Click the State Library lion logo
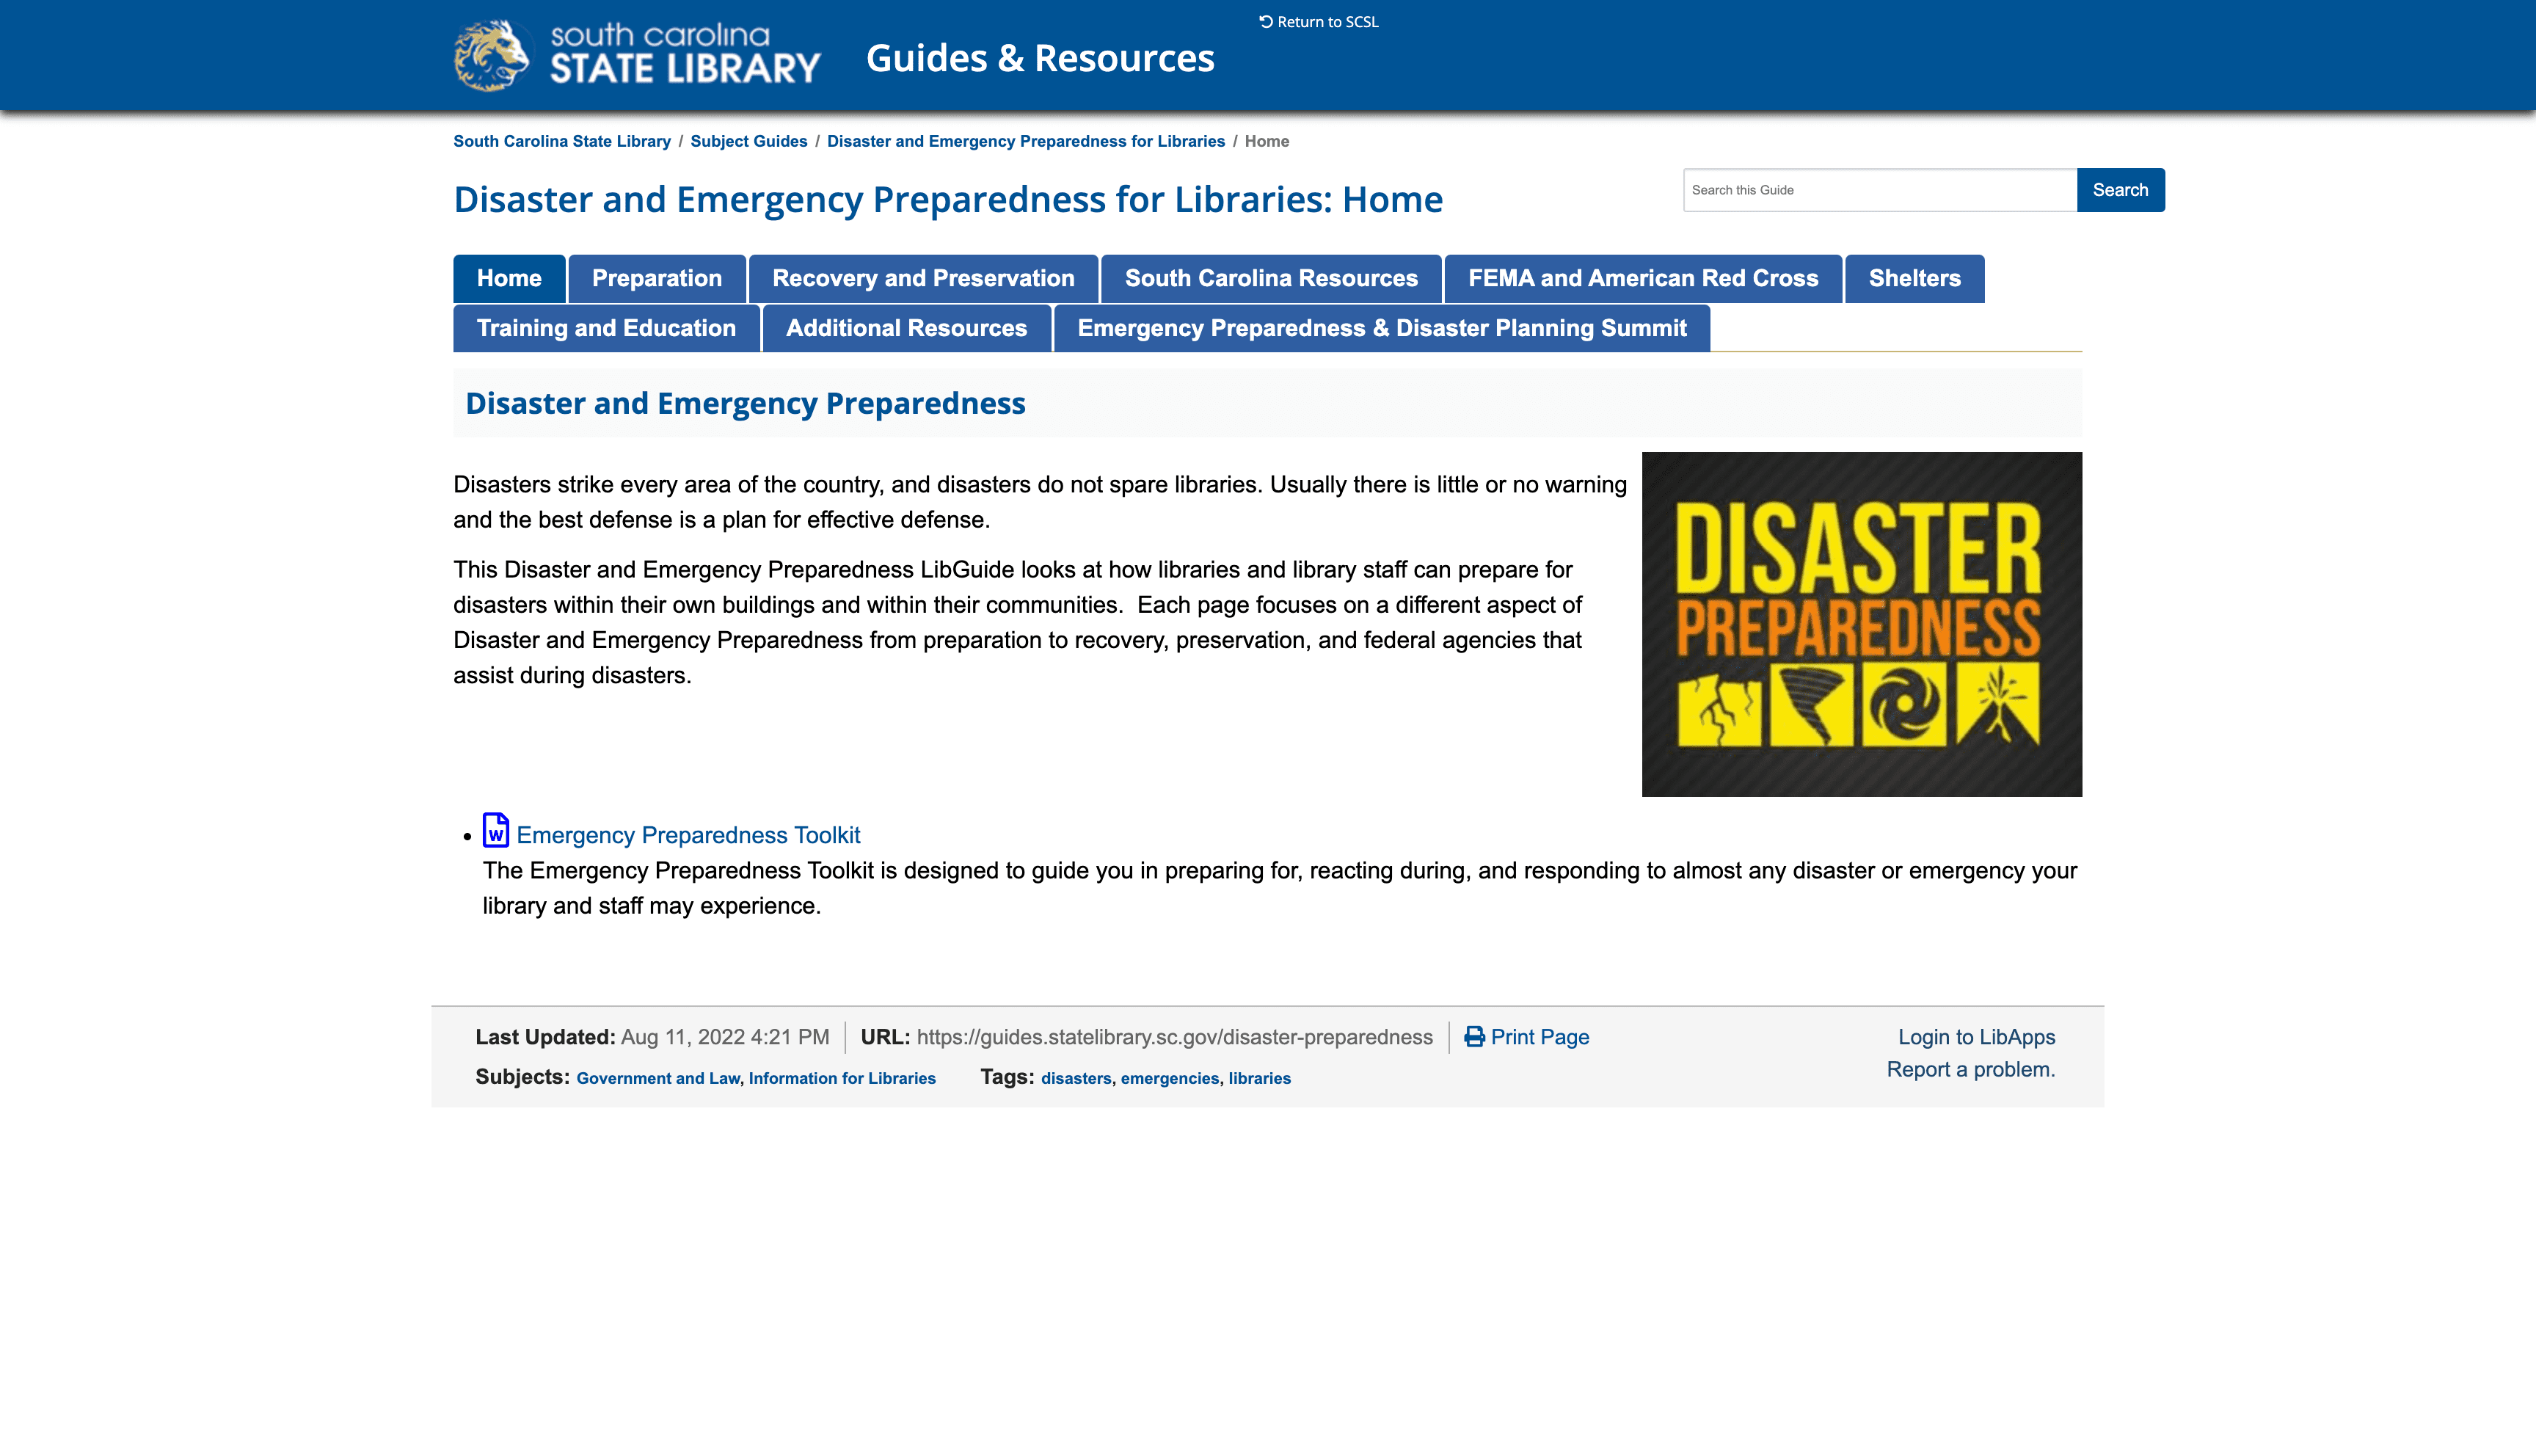Image resolution: width=2536 pixels, height=1456 pixels. 491,56
